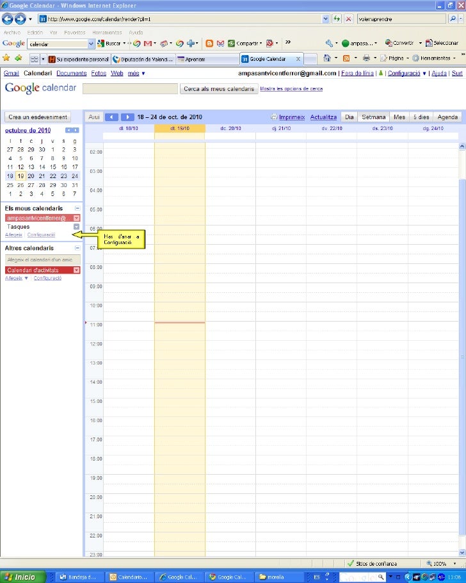466x583 pixels.
Task: Switch to 5 dies calendar view
Action: 421,117
